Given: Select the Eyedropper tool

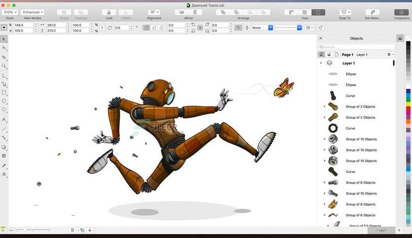Looking at the screenshot, I should click(x=4, y=166).
